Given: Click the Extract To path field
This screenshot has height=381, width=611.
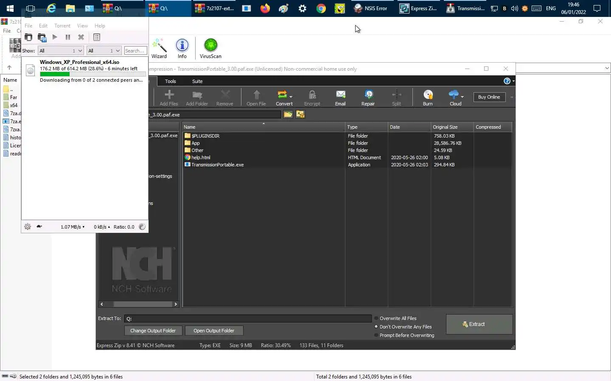Looking at the screenshot, I should [248, 318].
